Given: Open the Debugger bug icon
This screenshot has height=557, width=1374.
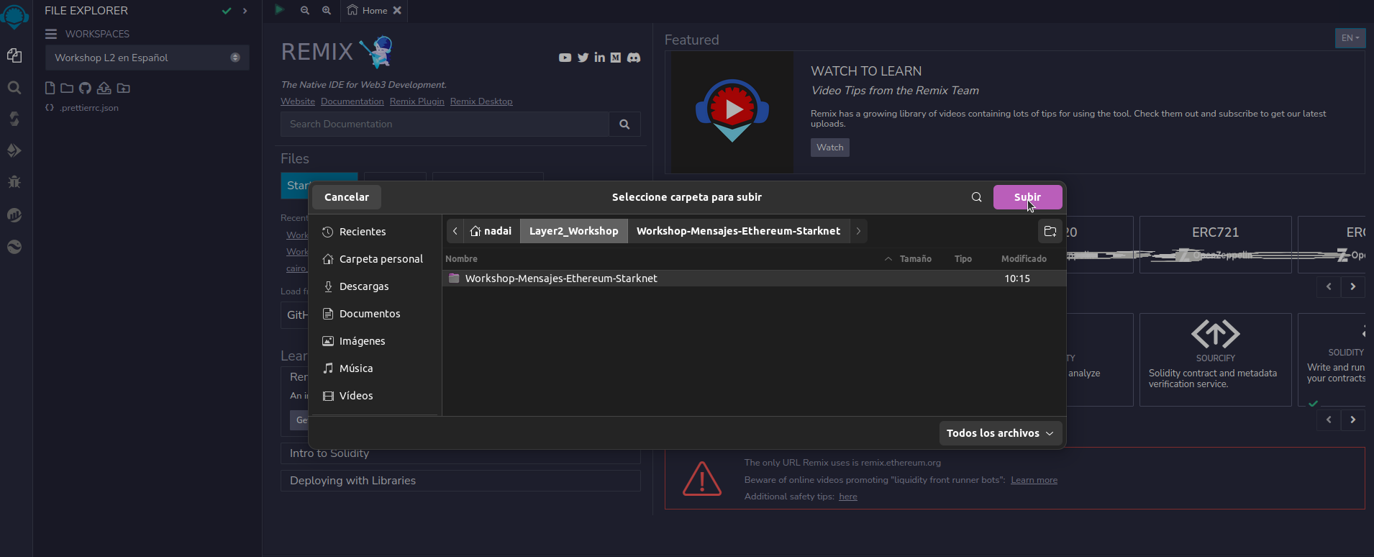Looking at the screenshot, I should [x=14, y=181].
